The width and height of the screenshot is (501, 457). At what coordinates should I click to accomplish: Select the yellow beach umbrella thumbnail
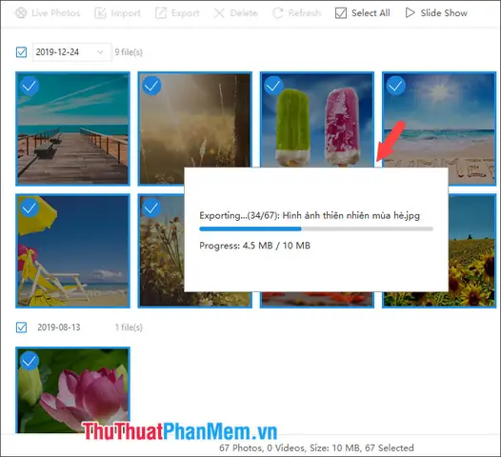point(72,251)
